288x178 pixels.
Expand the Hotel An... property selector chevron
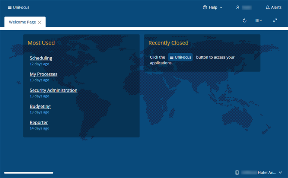pyautogui.click(x=280, y=172)
